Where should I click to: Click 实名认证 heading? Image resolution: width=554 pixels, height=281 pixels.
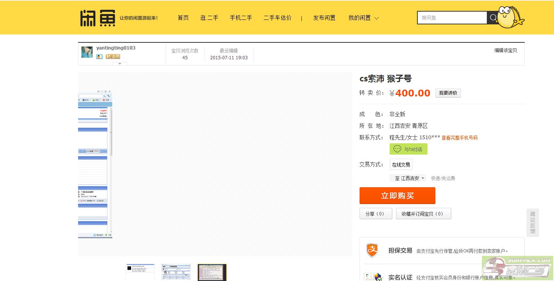point(400,277)
